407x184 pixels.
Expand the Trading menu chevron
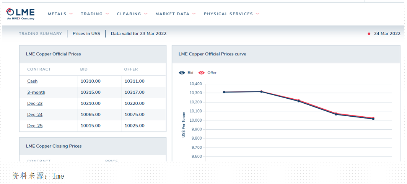pos(107,14)
